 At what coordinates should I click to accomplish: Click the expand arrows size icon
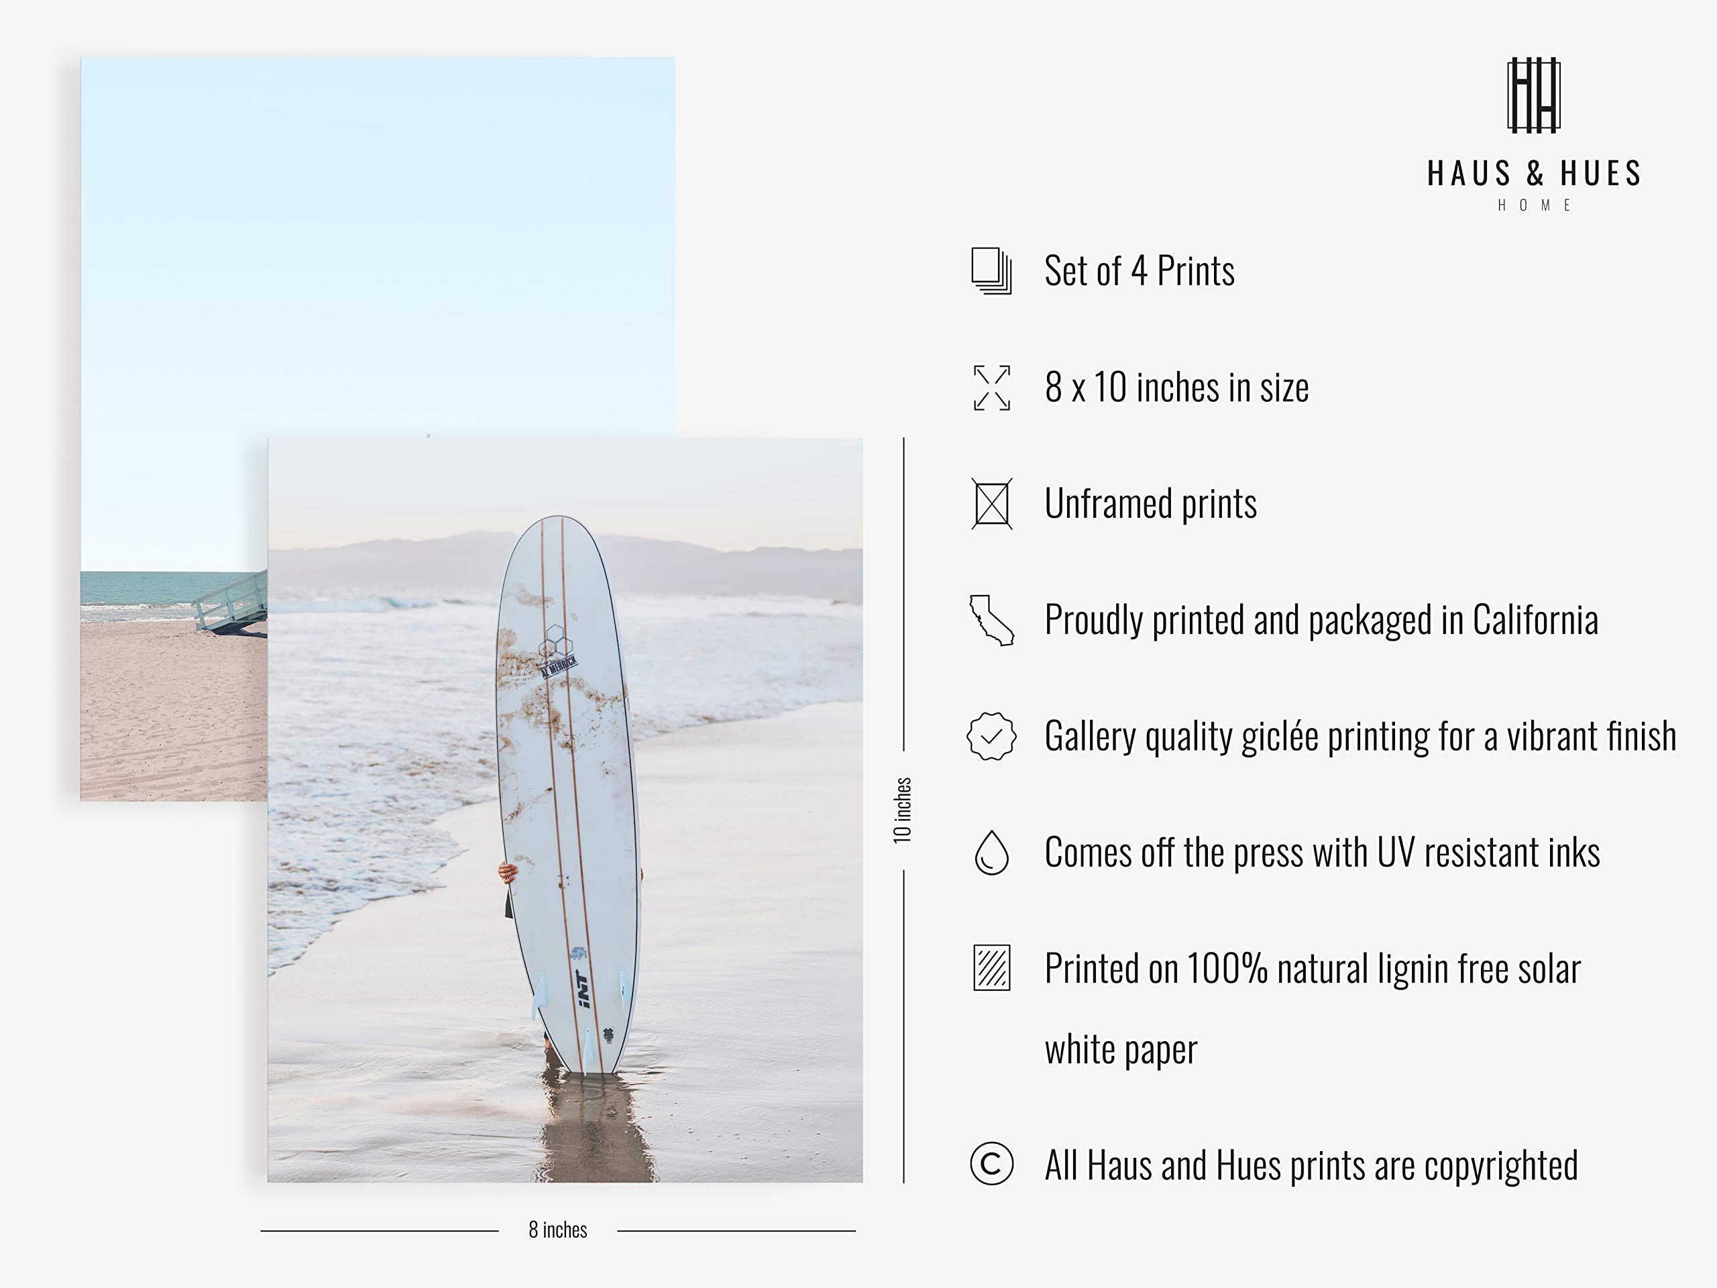coord(992,388)
